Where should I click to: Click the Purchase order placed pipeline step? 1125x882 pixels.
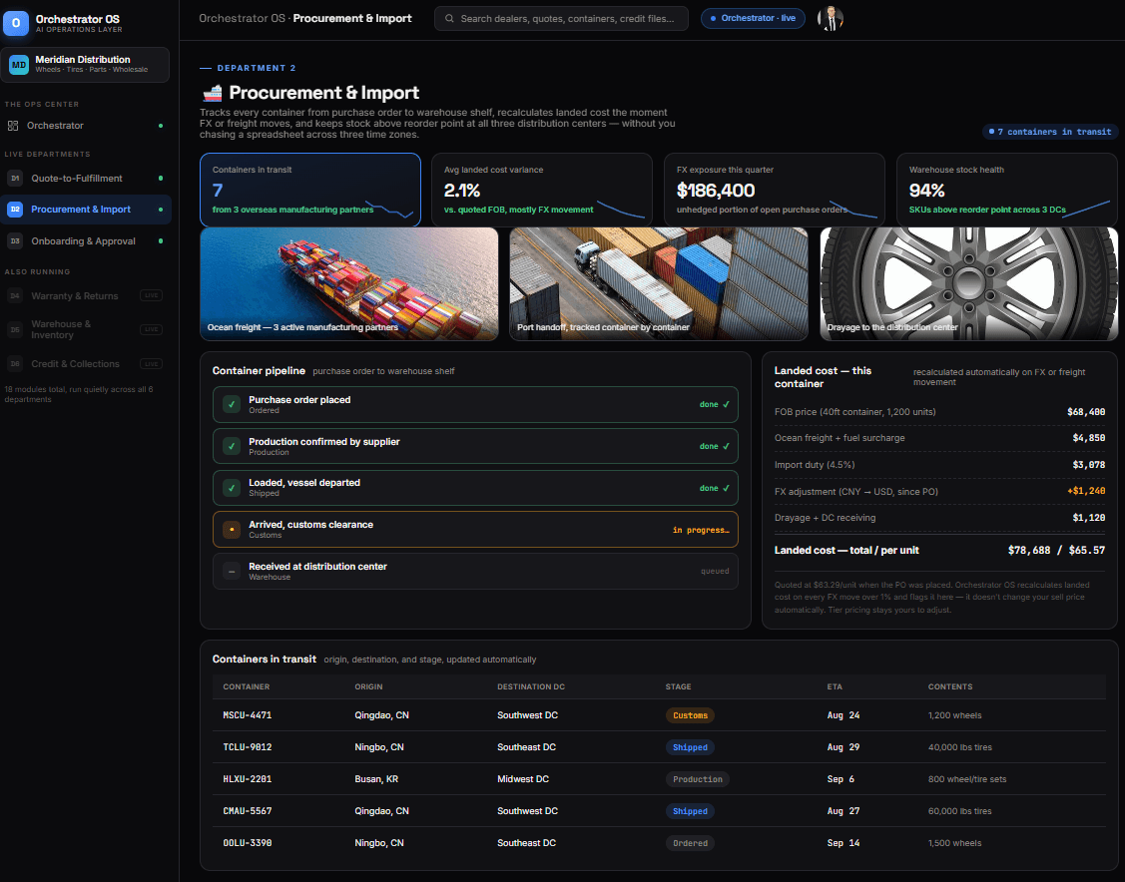coord(475,404)
